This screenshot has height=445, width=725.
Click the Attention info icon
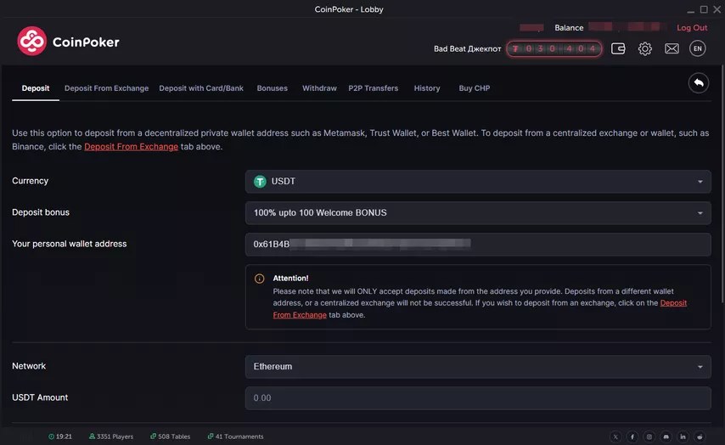(260, 279)
